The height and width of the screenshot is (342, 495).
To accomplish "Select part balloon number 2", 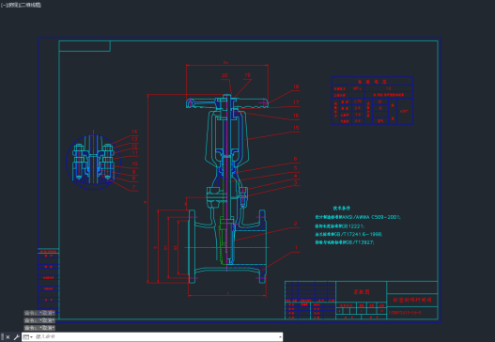I will pos(296,224).
